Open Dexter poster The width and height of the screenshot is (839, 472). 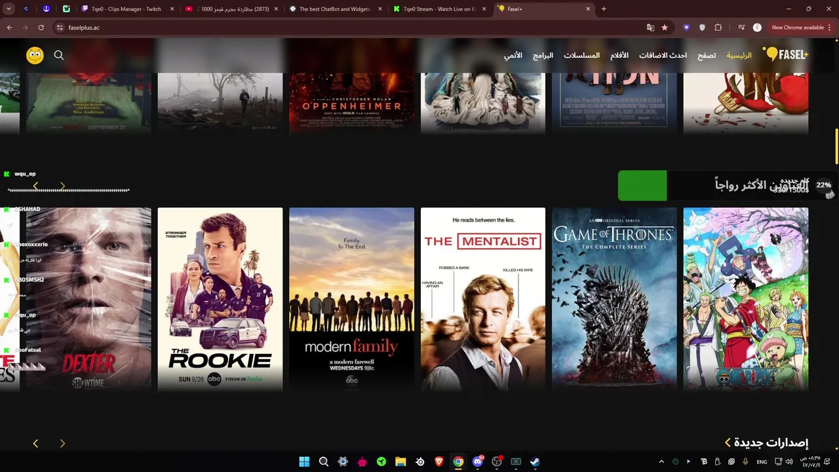88,300
